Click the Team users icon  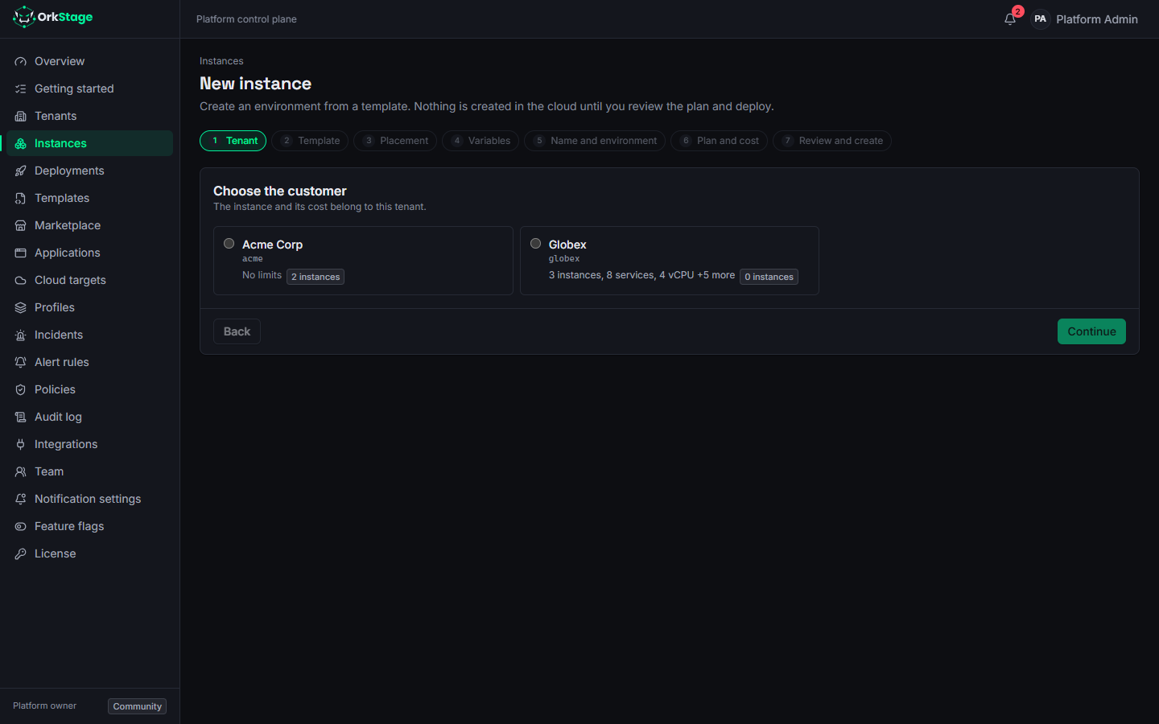coord(20,471)
